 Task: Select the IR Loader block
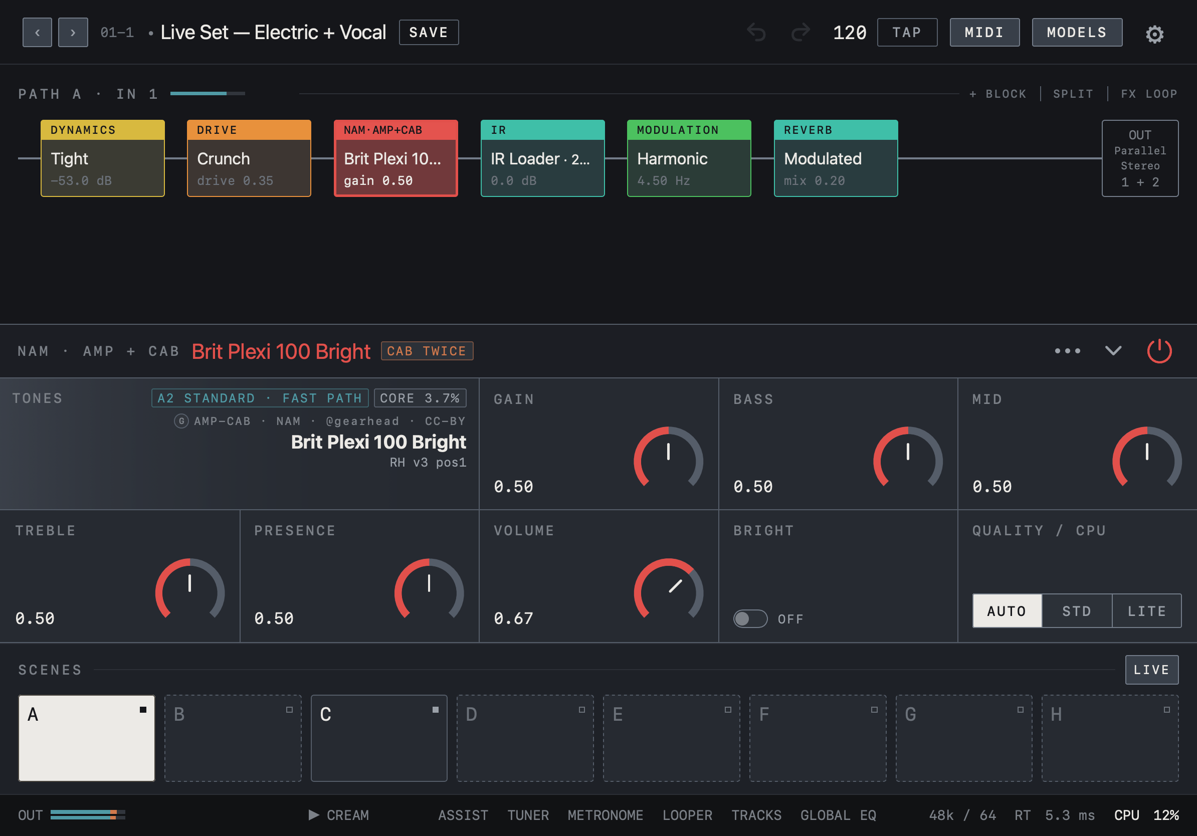[x=543, y=158]
